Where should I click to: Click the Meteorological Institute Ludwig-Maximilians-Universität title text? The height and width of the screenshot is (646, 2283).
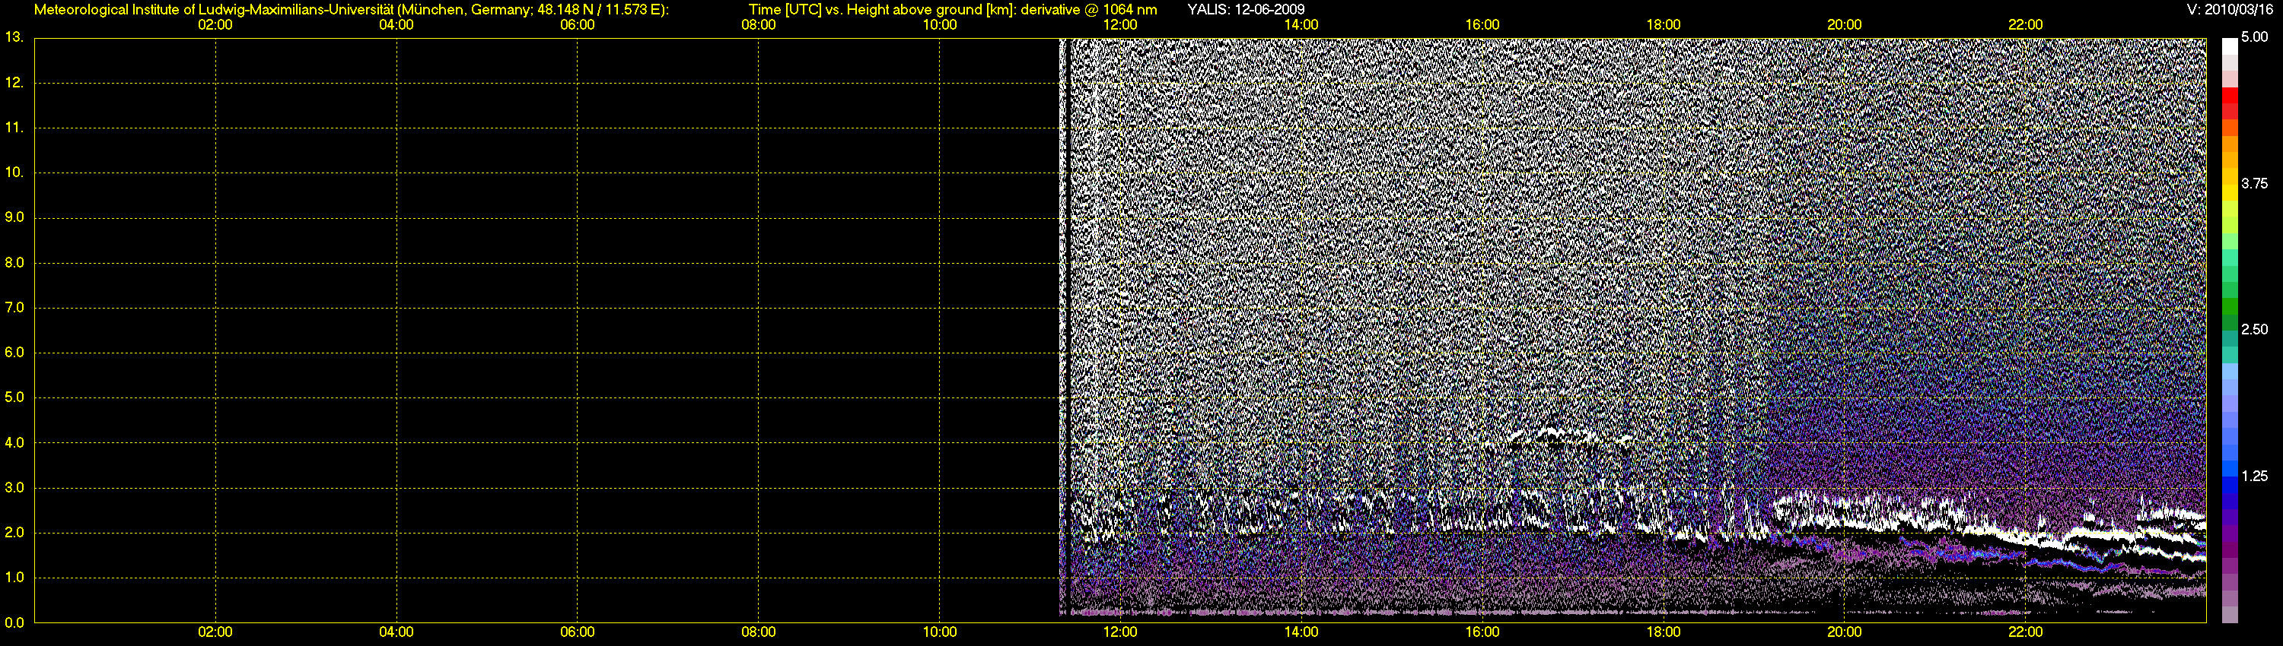point(352,10)
